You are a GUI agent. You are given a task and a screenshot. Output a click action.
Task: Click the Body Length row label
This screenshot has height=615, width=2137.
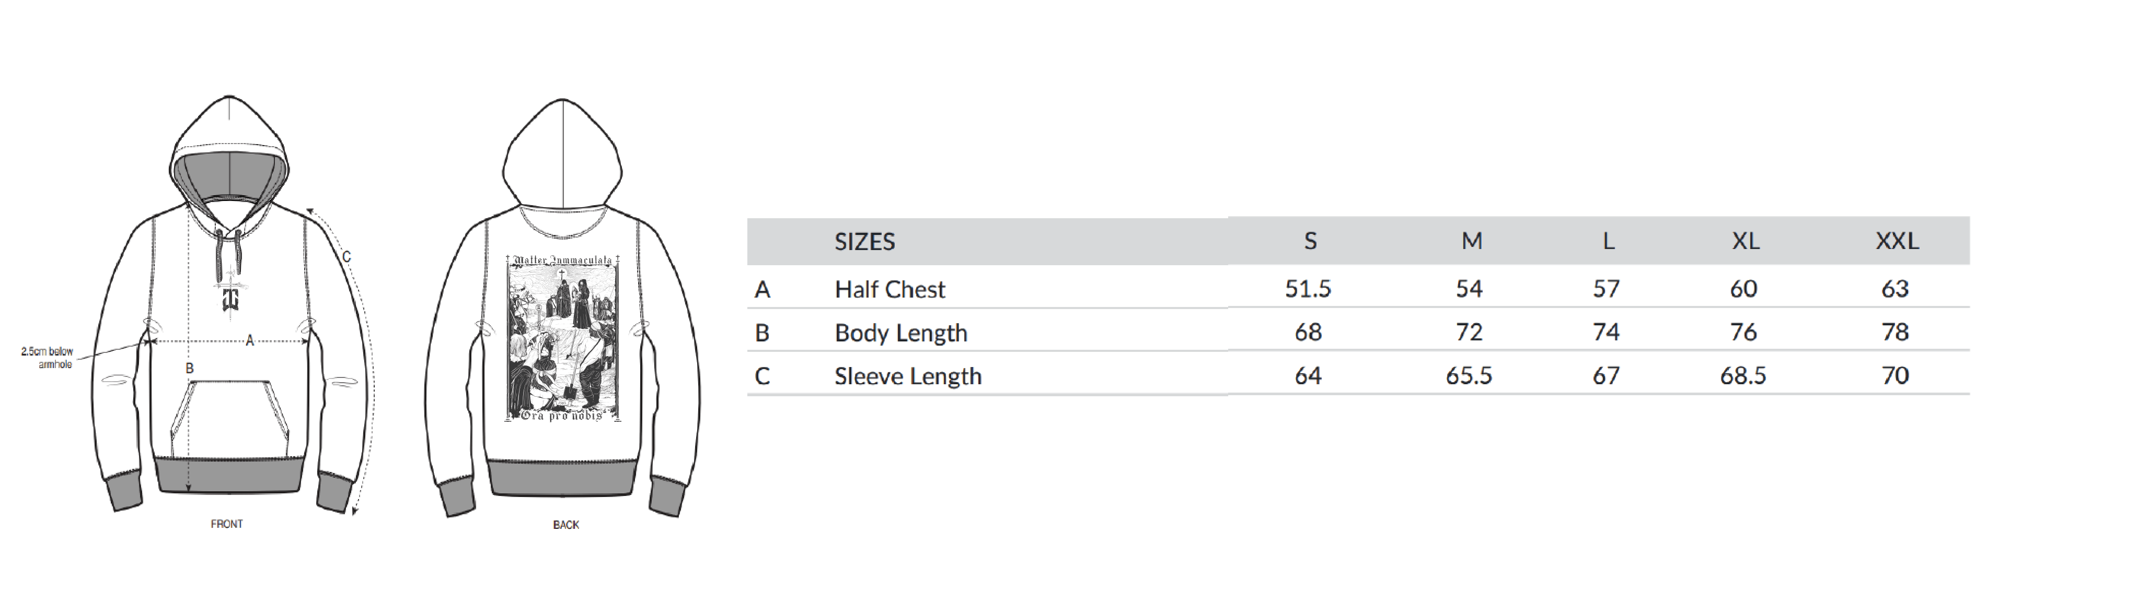pos(901,333)
